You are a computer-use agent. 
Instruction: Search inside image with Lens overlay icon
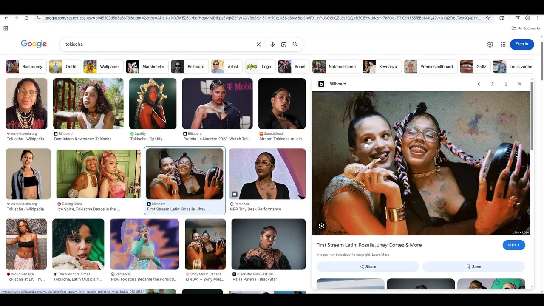click(322, 226)
